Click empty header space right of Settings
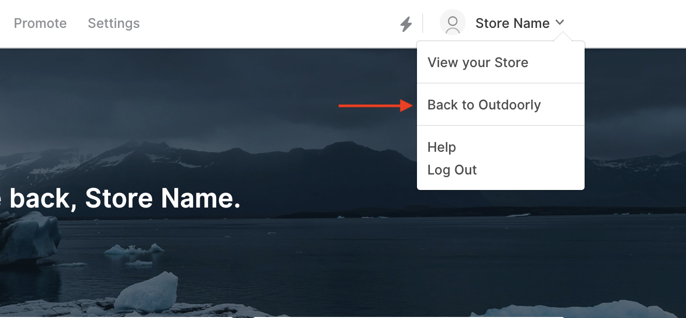Screen dimensions: 686x318 click(259, 23)
